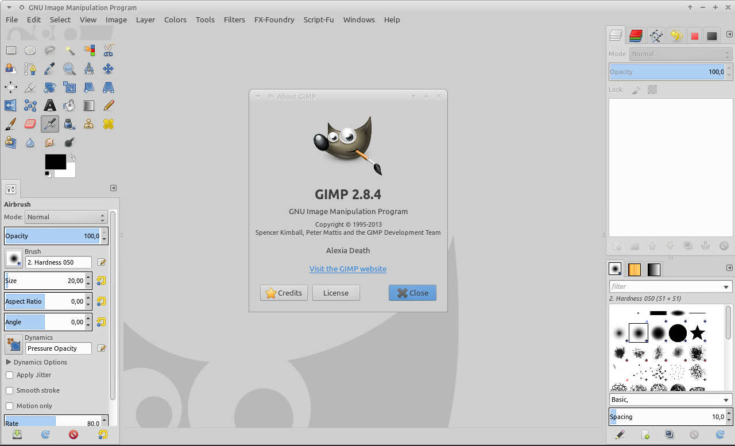The width and height of the screenshot is (735, 446).
Task: Adjust the brush Spacing slider
Action: [667, 417]
